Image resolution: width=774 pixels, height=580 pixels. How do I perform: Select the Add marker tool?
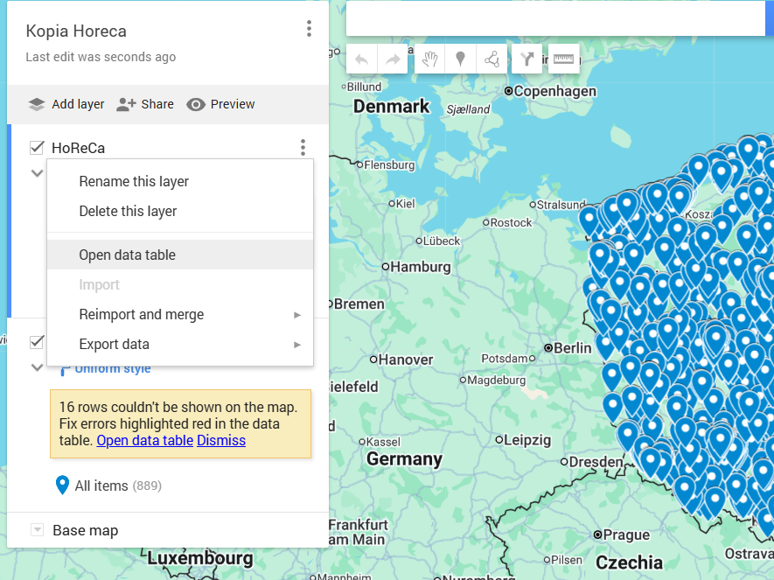[460, 59]
